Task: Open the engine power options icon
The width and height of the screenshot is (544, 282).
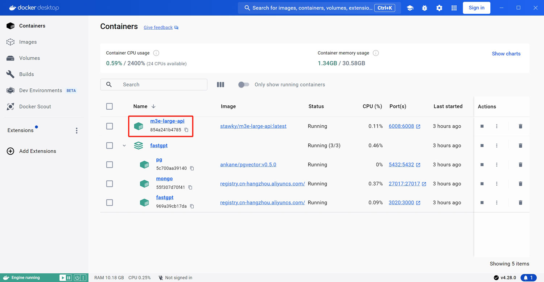Action: (77, 278)
